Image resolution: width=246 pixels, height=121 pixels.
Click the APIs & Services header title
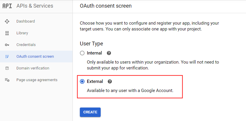[35, 6]
